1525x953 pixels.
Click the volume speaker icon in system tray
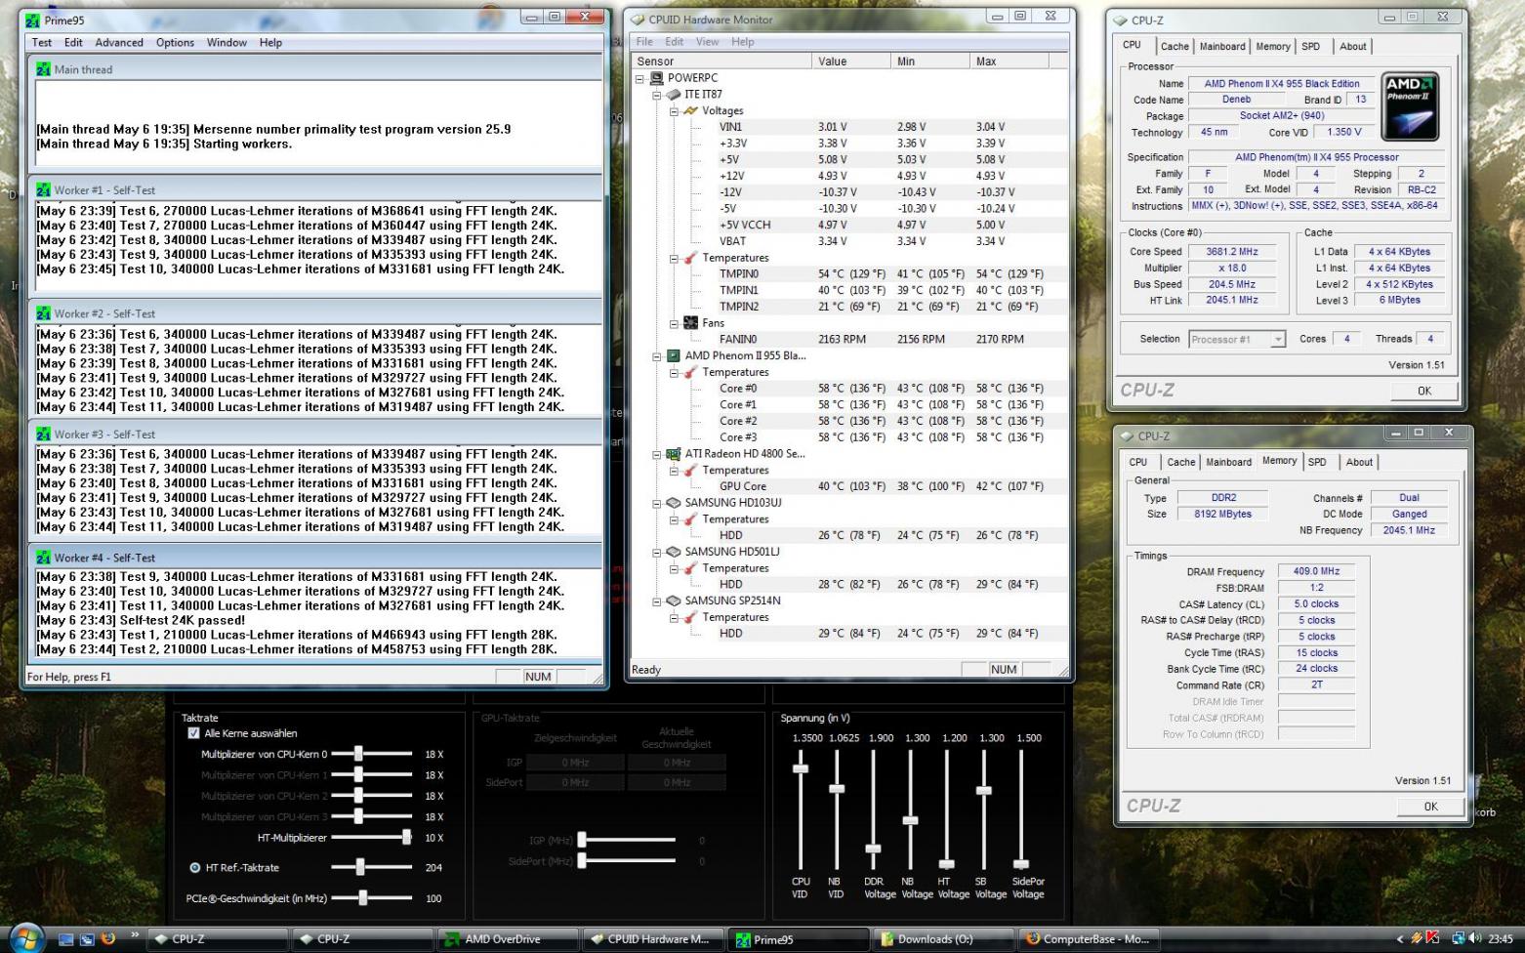[x=1474, y=939]
